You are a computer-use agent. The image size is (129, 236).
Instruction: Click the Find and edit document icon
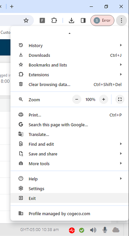[21, 144]
